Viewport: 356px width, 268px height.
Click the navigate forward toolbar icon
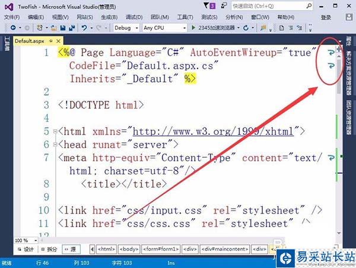click(x=27, y=28)
